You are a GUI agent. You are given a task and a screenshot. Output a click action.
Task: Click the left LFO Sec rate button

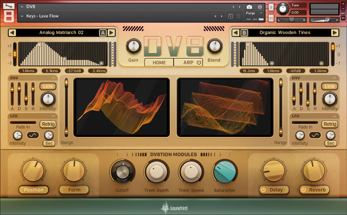coord(49,143)
